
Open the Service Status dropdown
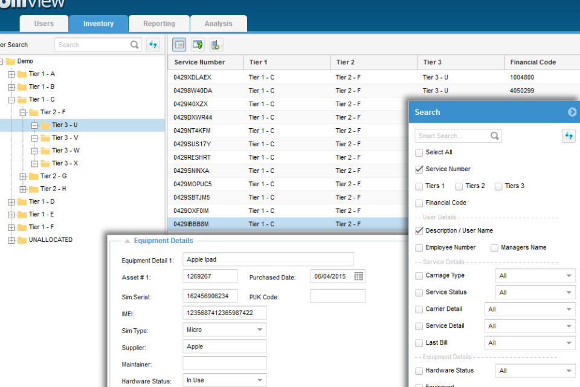point(535,293)
